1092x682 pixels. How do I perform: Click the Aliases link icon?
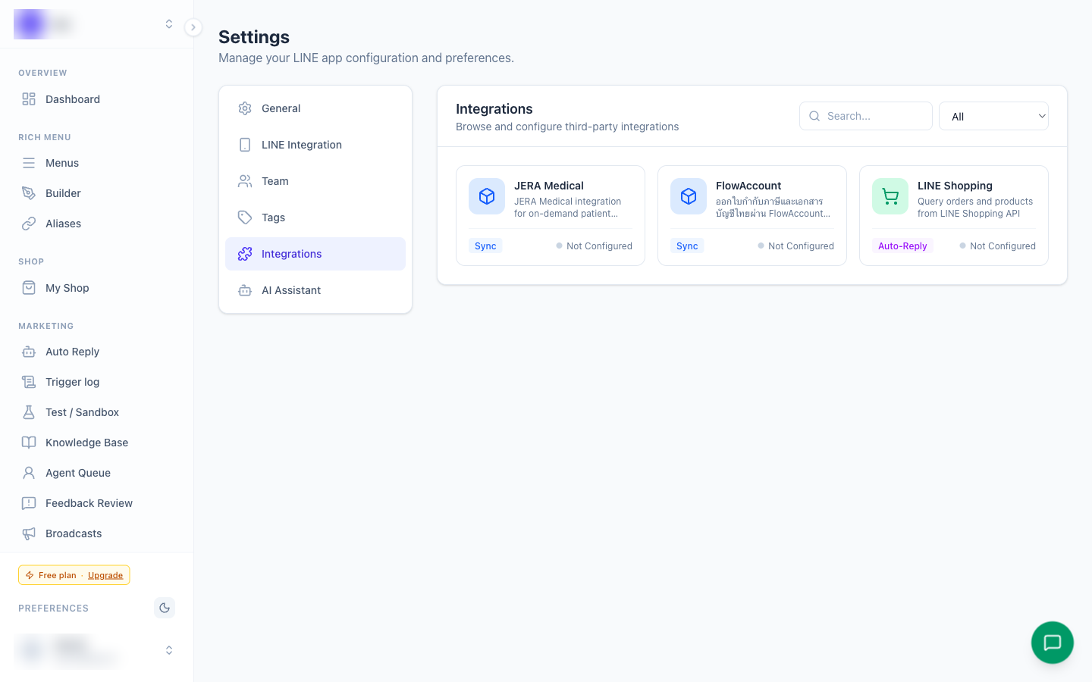point(29,224)
